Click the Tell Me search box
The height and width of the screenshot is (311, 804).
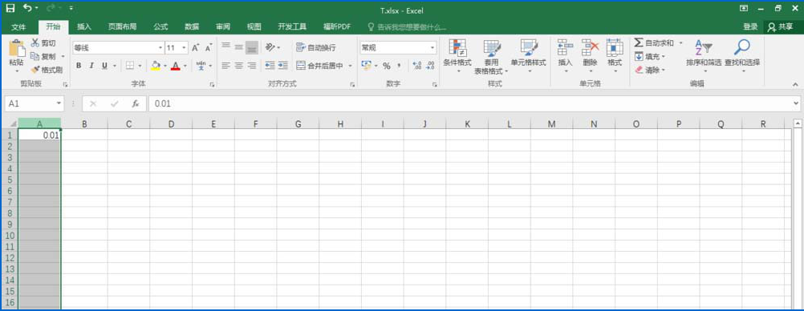(x=408, y=27)
